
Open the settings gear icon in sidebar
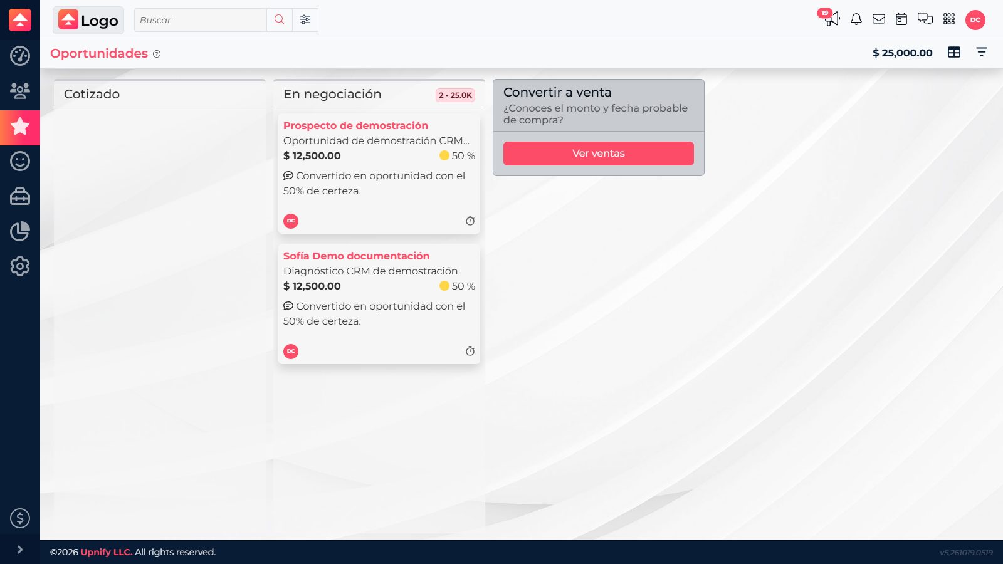pyautogui.click(x=20, y=266)
